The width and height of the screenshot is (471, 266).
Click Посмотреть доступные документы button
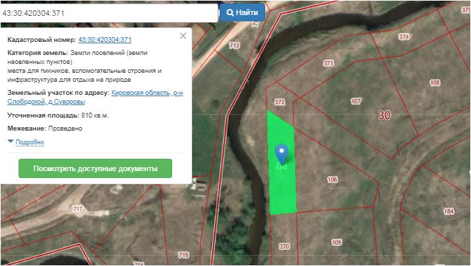click(95, 168)
